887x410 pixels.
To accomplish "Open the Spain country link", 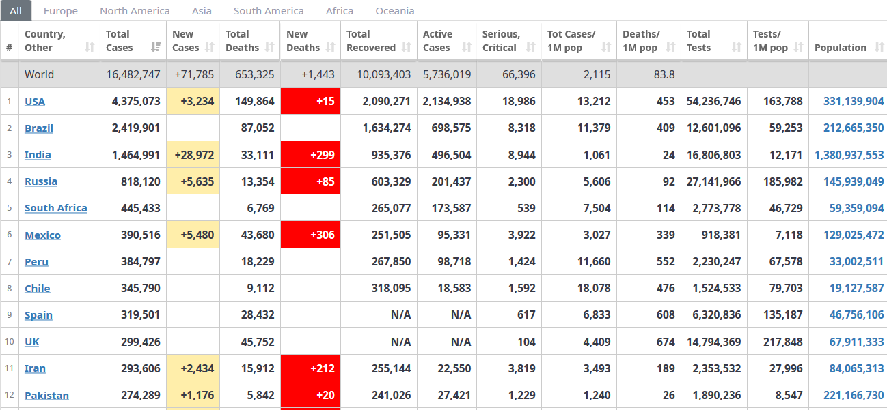I will tap(38, 315).
